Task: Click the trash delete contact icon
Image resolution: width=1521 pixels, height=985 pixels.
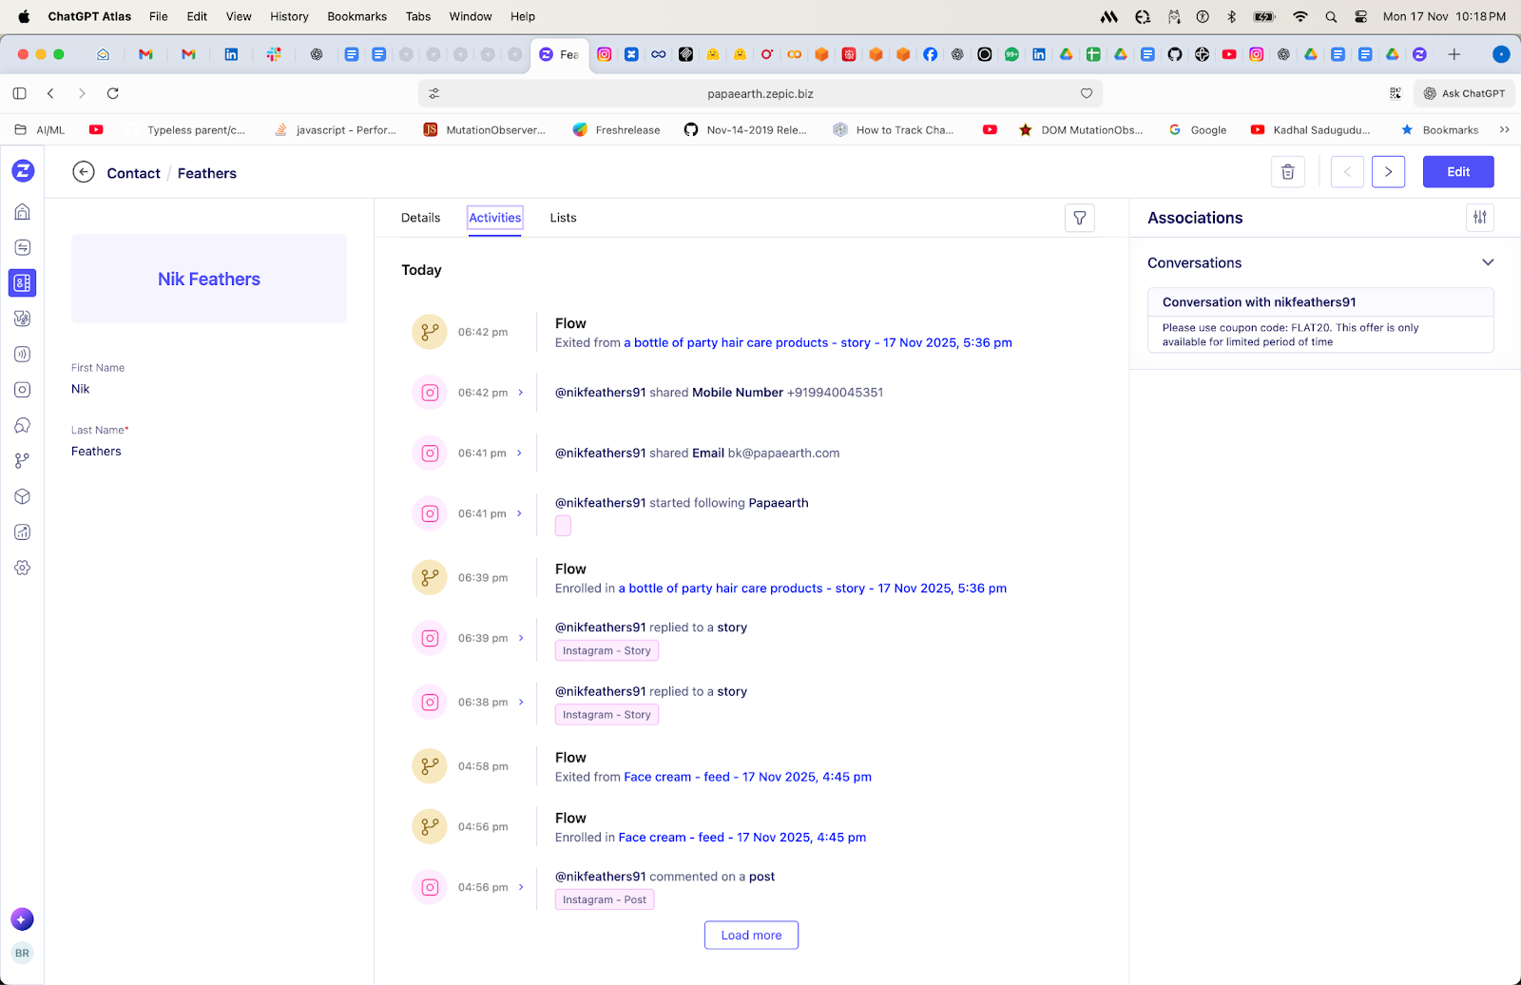Action: [x=1287, y=172]
